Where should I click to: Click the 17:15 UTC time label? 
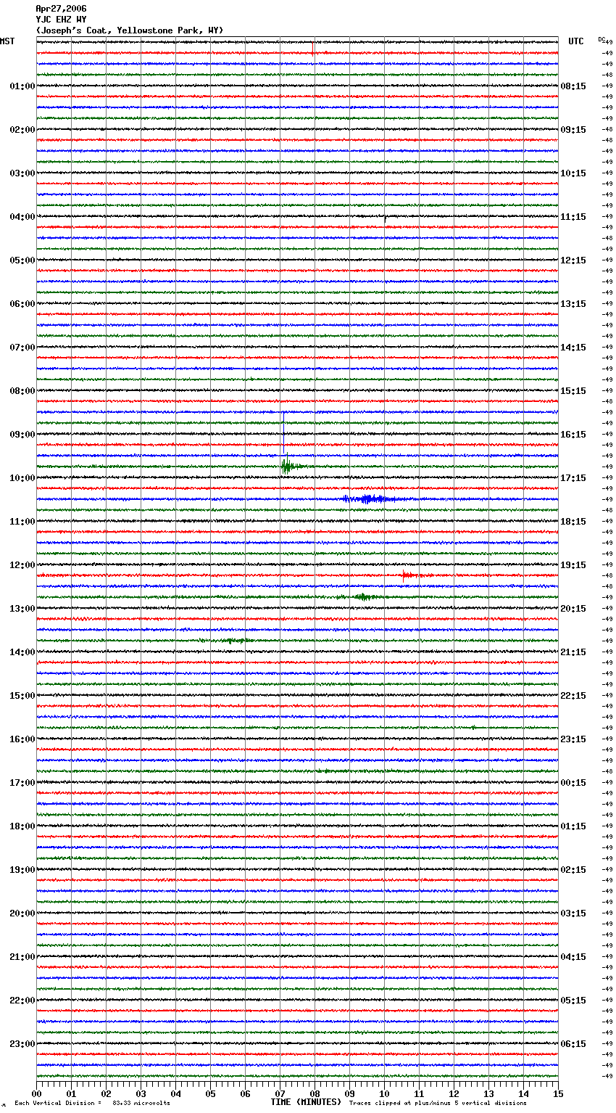click(x=573, y=478)
